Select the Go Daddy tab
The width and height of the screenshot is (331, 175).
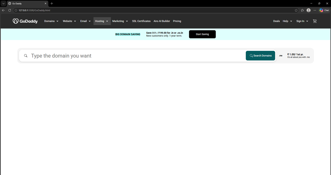[28, 4]
